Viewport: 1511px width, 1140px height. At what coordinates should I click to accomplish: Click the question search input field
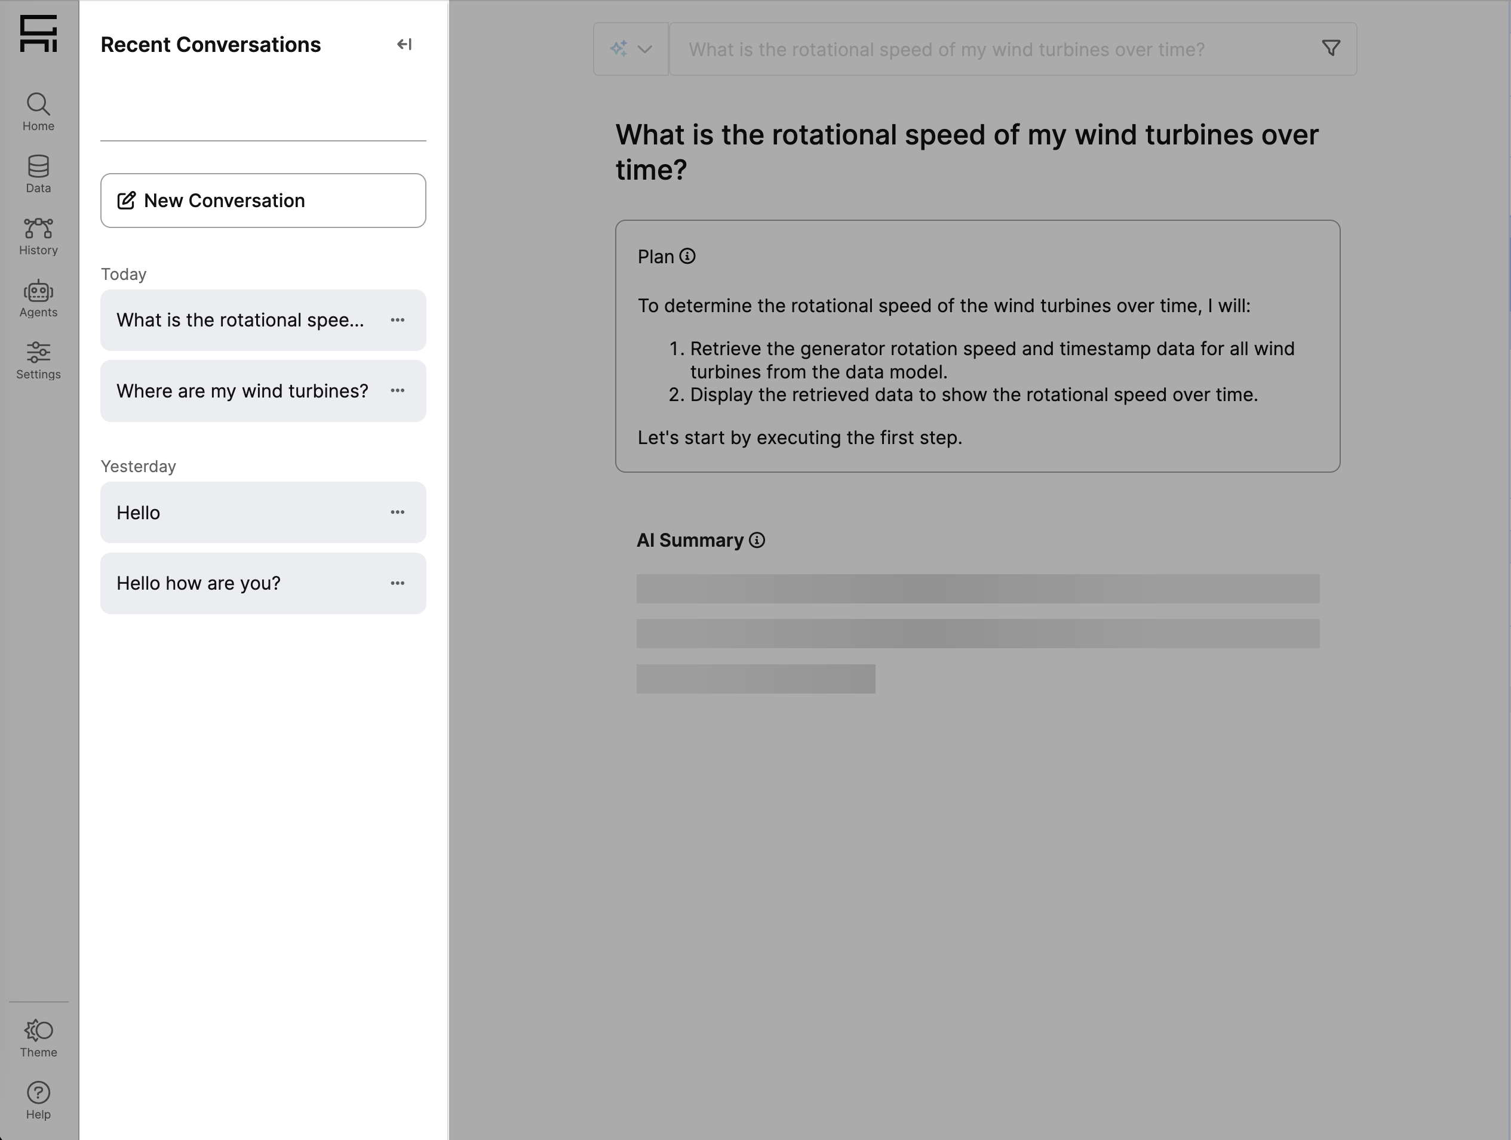coord(990,49)
